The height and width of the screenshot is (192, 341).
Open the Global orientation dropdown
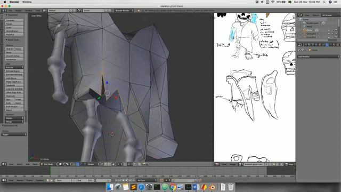coord(94,164)
